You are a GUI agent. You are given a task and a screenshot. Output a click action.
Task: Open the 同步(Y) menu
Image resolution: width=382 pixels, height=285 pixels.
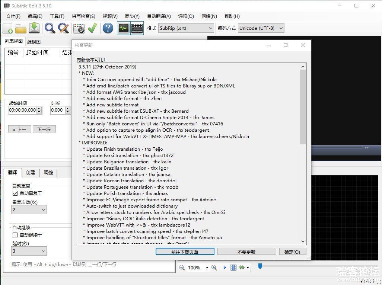tap(132, 16)
